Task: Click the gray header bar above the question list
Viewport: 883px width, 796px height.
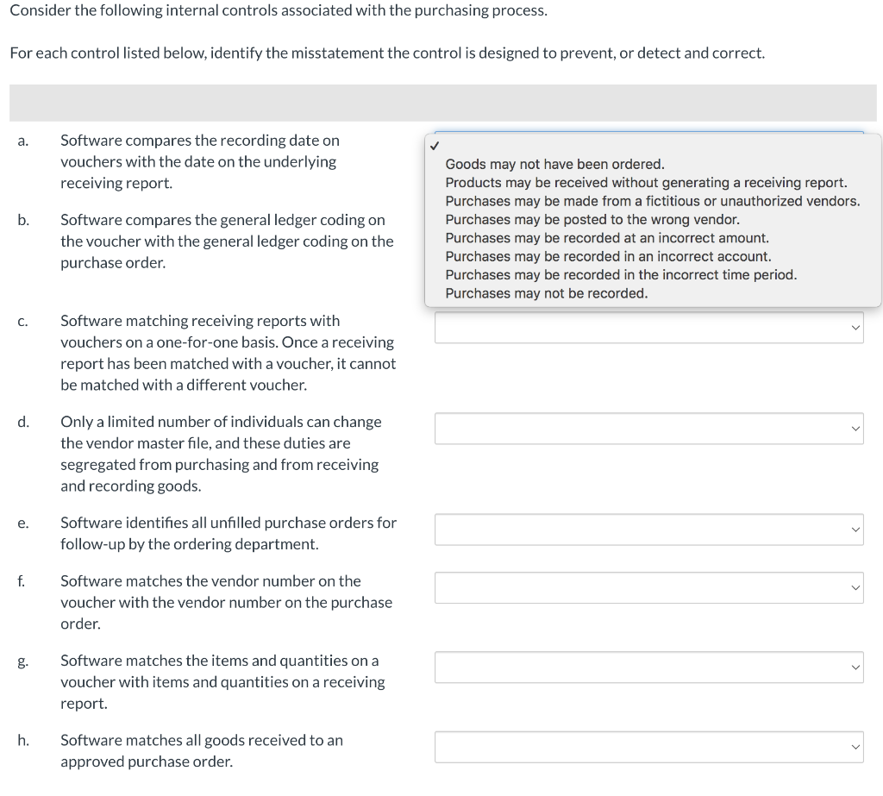Action: coord(441,101)
